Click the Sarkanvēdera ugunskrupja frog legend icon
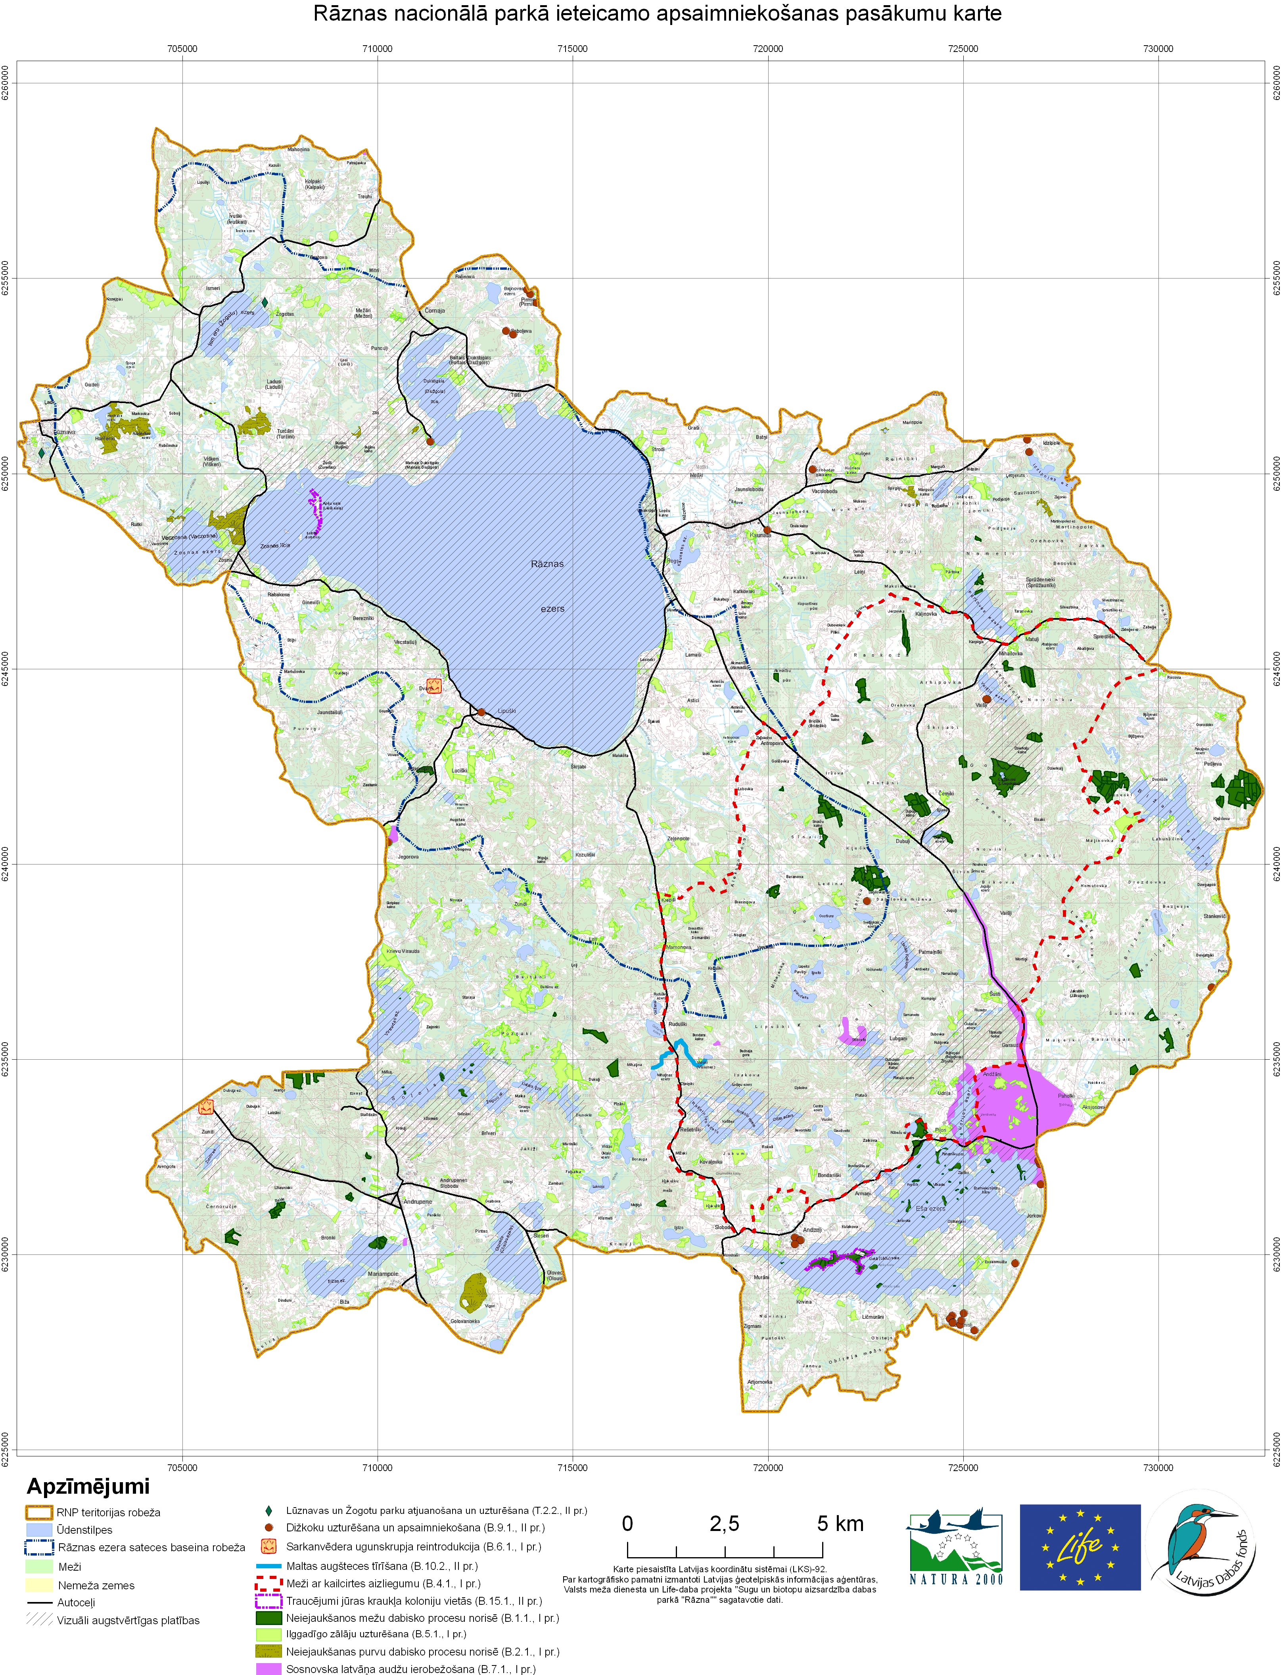The height and width of the screenshot is (1675, 1281). pos(268,1546)
